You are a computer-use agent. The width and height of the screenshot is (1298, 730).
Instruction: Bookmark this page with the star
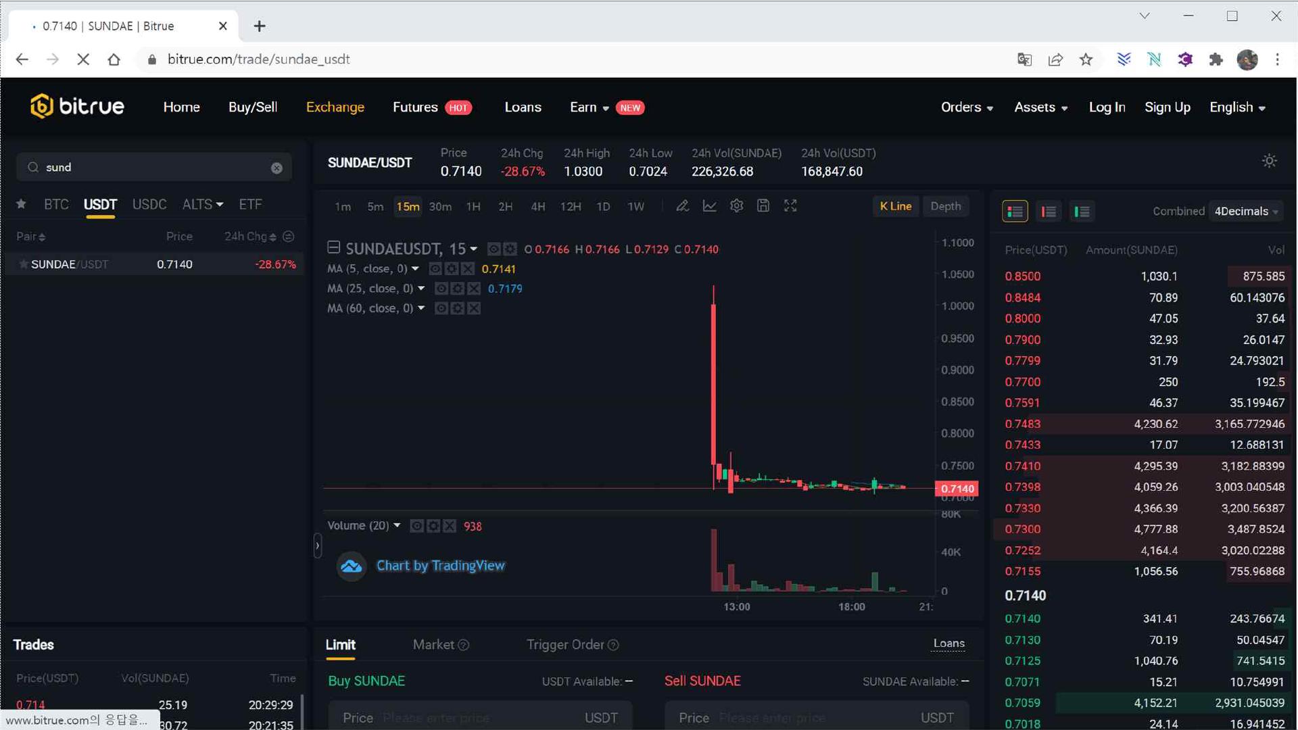[1086, 59]
